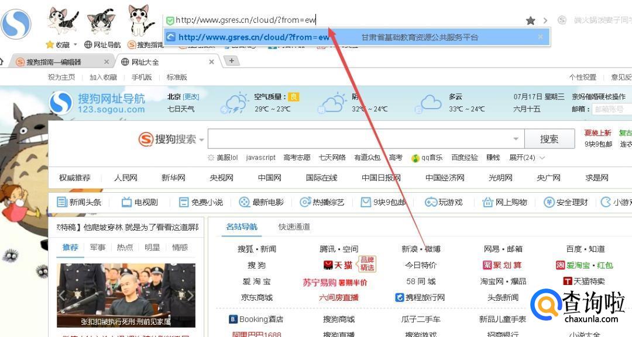Select the 热点 news tab
Image resolution: width=632 pixels, height=337 pixels.
125,247
